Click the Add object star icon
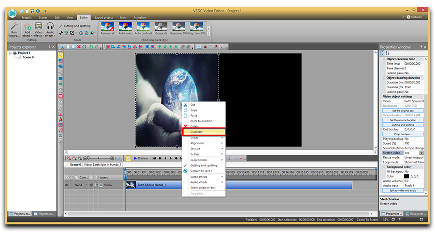The height and width of the screenshot is (237, 435). coord(27,27)
